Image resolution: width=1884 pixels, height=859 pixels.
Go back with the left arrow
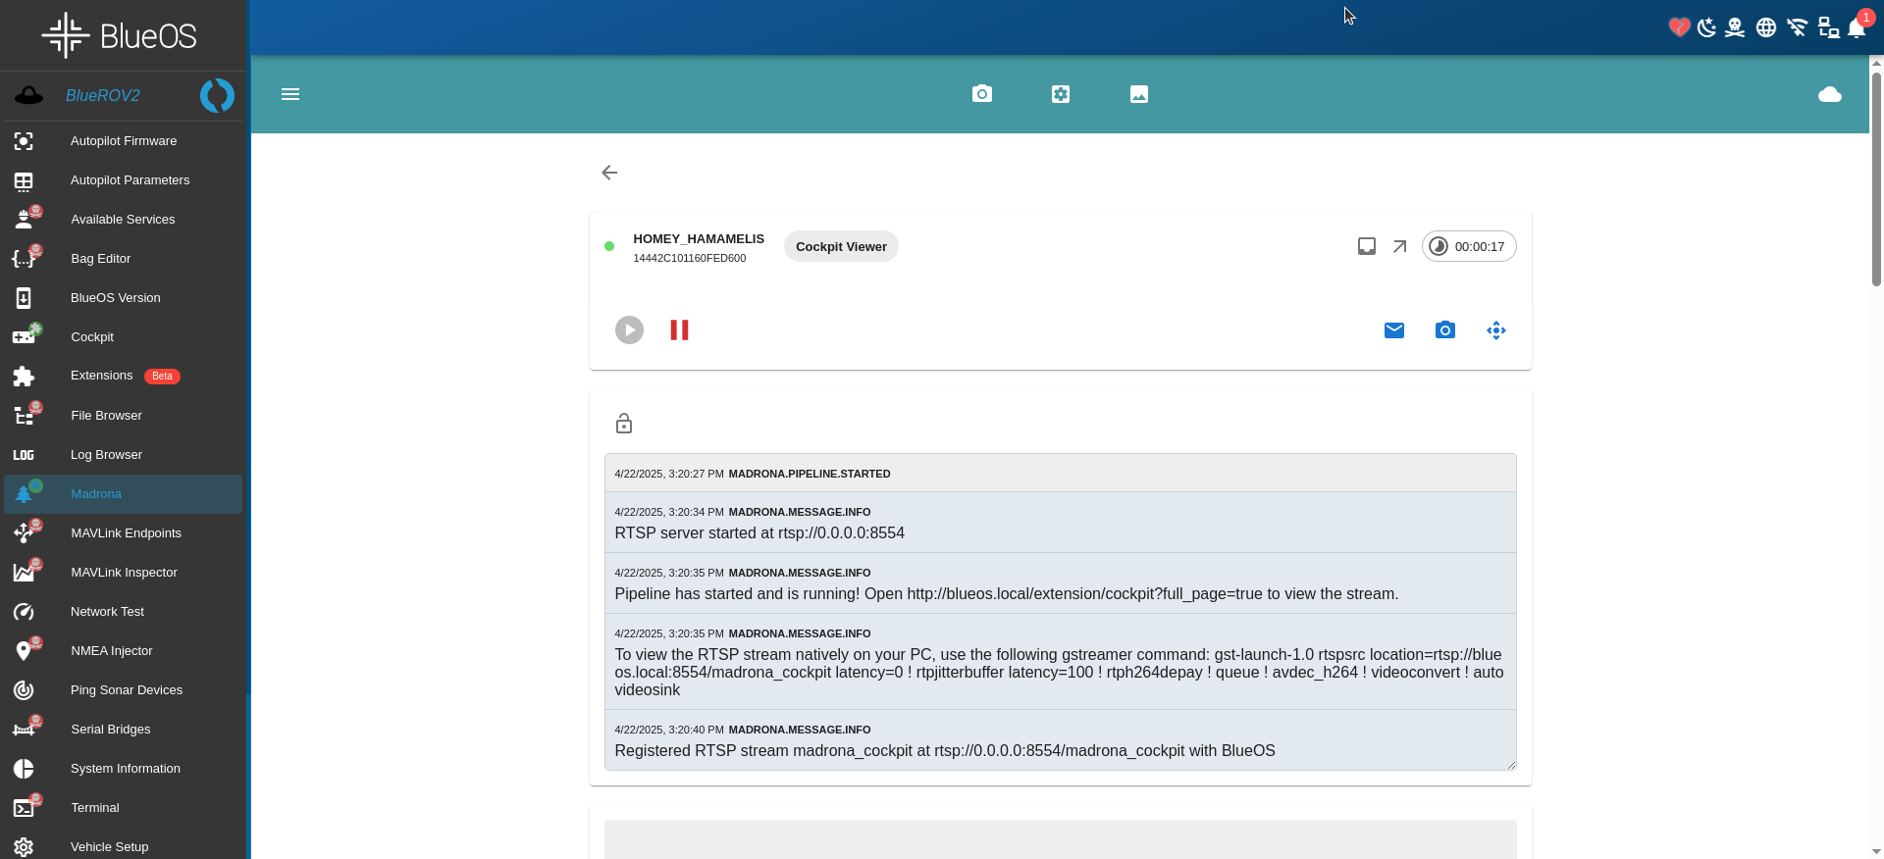tap(609, 173)
